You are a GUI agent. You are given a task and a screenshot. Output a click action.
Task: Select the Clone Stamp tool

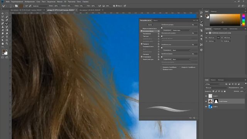coord(3,27)
